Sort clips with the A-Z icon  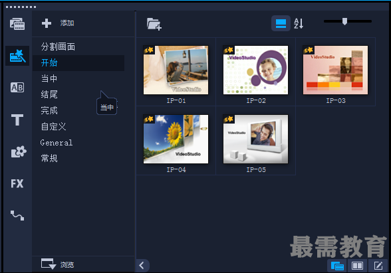click(x=299, y=23)
